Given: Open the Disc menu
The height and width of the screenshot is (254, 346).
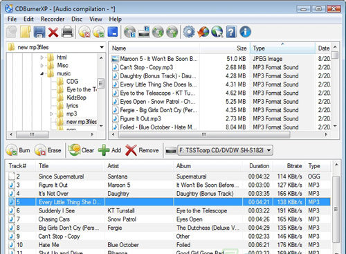Looking at the screenshot, I should tap(77, 19).
